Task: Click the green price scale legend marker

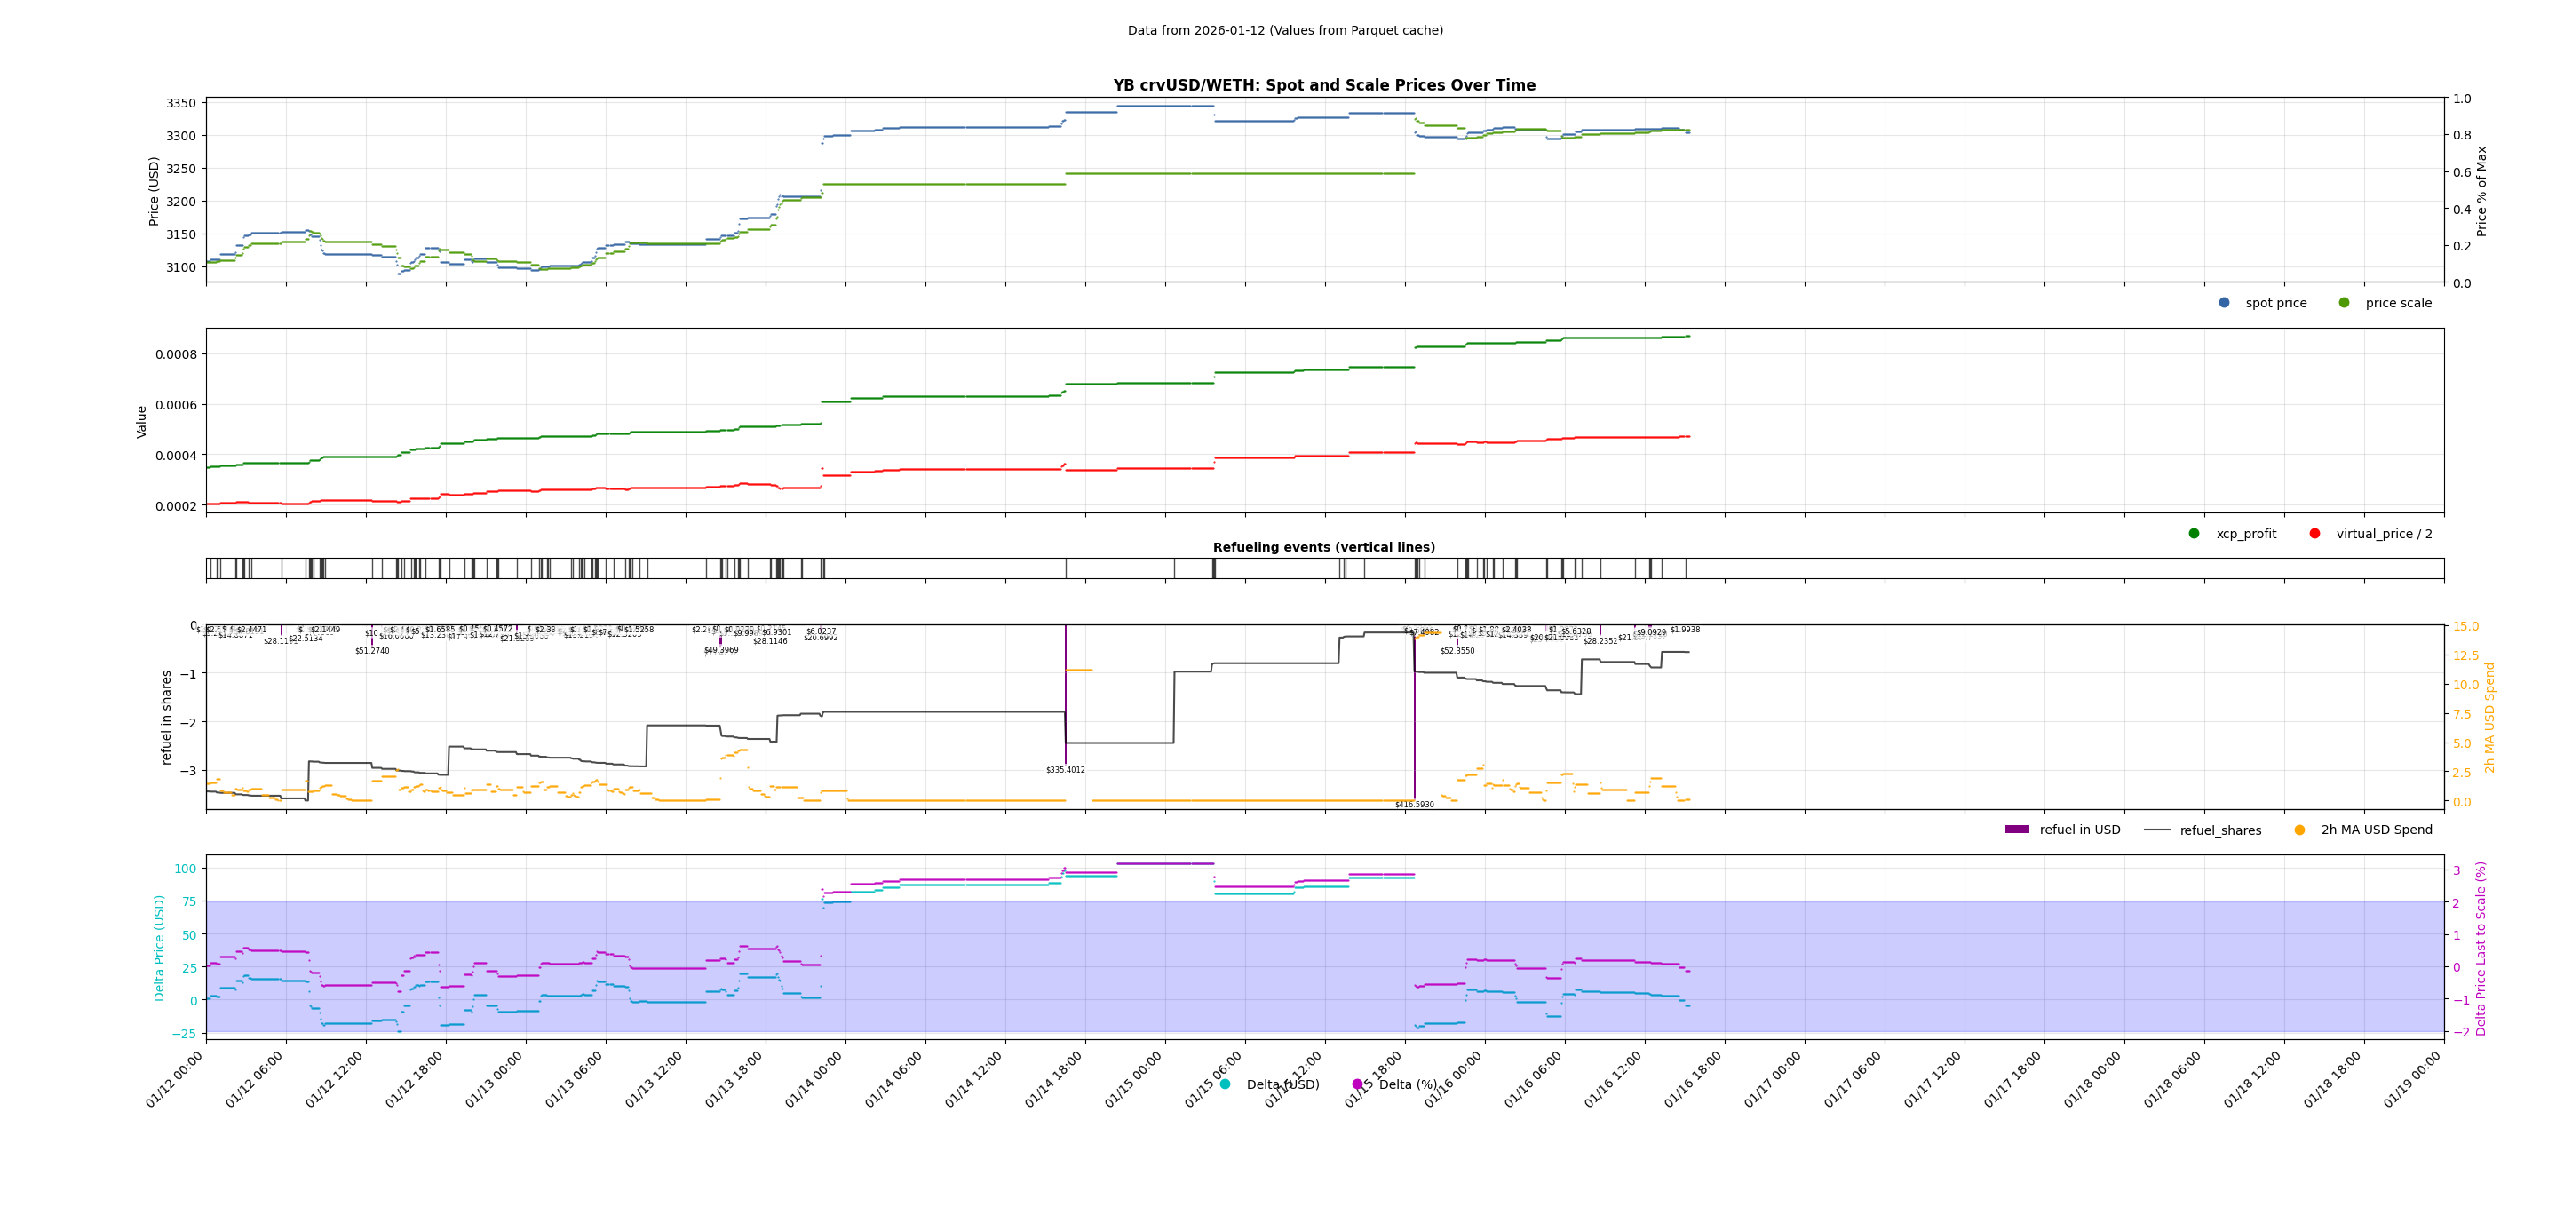Action: [x=2344, y=303]
